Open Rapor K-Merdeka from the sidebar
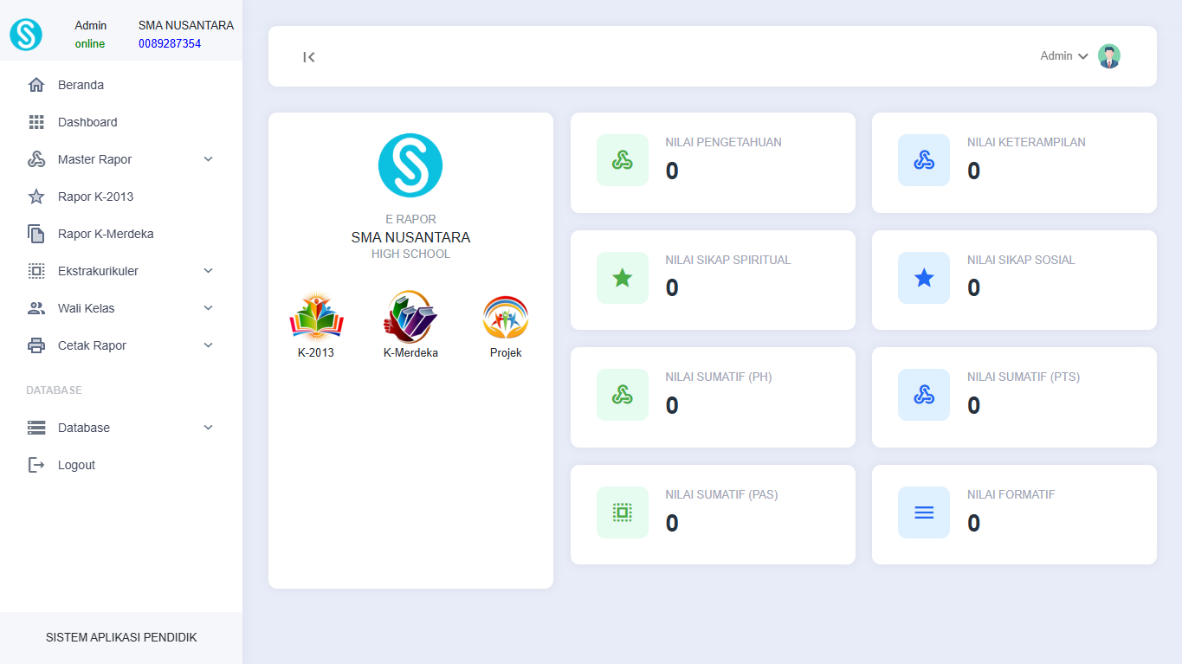This screenshot has height=664, width=1182. [x=106, y=234]
